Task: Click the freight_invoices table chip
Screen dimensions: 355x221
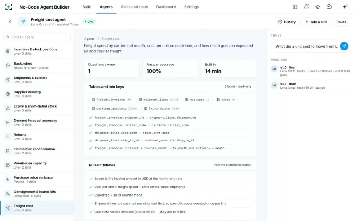Action: tap(112, 100)
